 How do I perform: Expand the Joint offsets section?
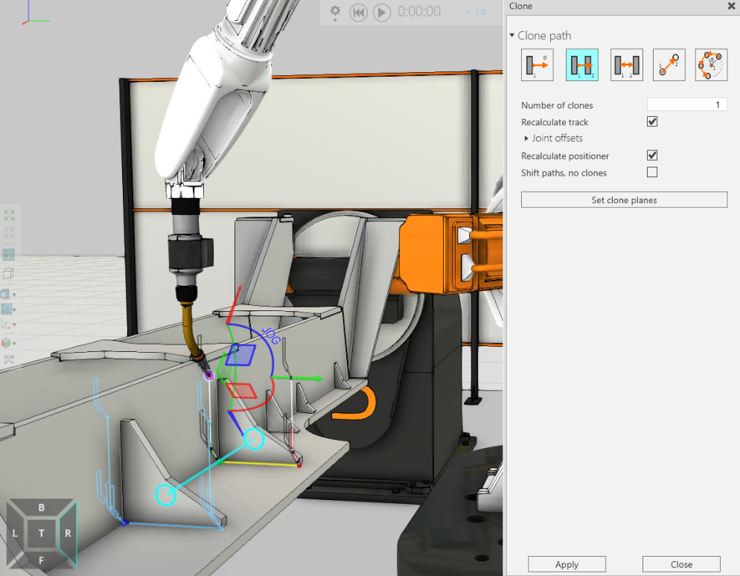pyautogui.click(x=526, y=138)
